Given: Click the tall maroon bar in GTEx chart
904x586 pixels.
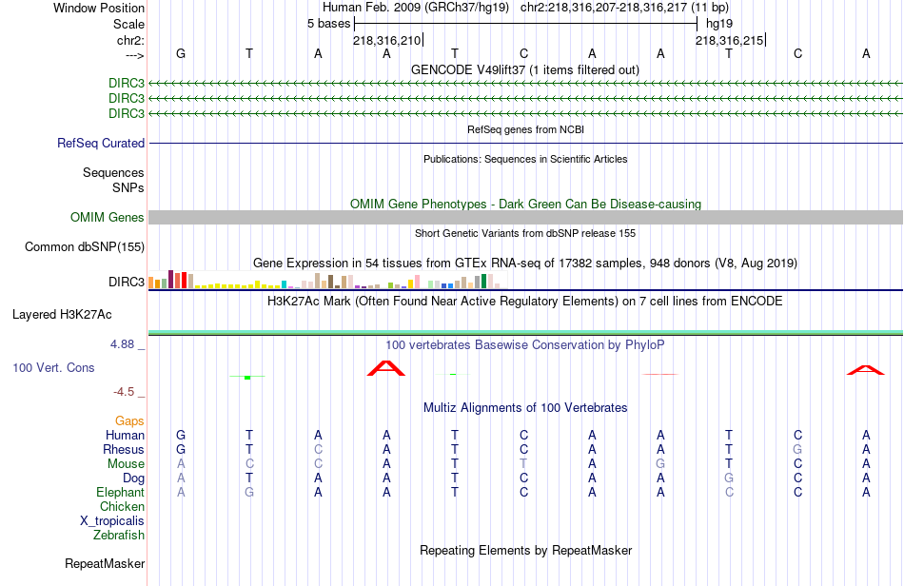Looking at the screenshot, I should point(170,279).
